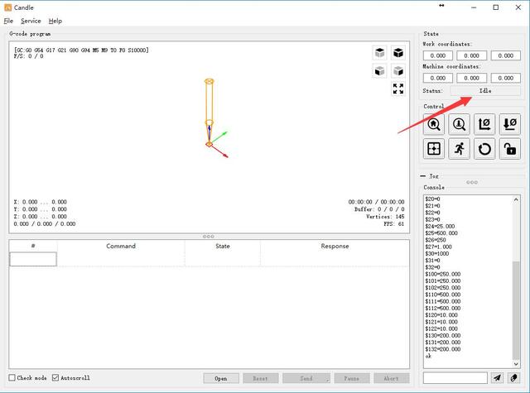Click the Restore origin crosshair button

click(434, 149)
